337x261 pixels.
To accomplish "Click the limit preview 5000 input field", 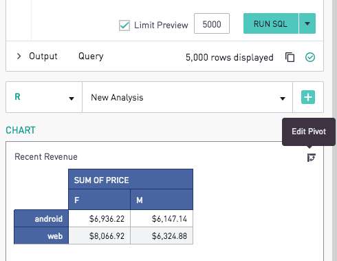I will (212, 23).
